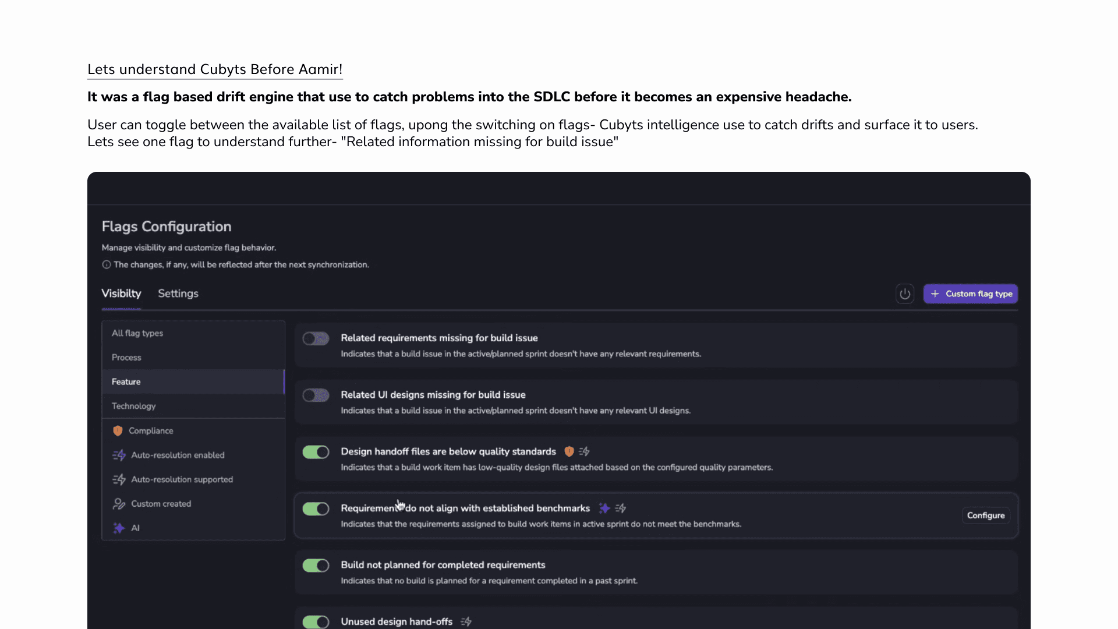Enable Related UI designs missing toggle
The height and width of the screenshot is (629, 1118).
tap(316, 395)
